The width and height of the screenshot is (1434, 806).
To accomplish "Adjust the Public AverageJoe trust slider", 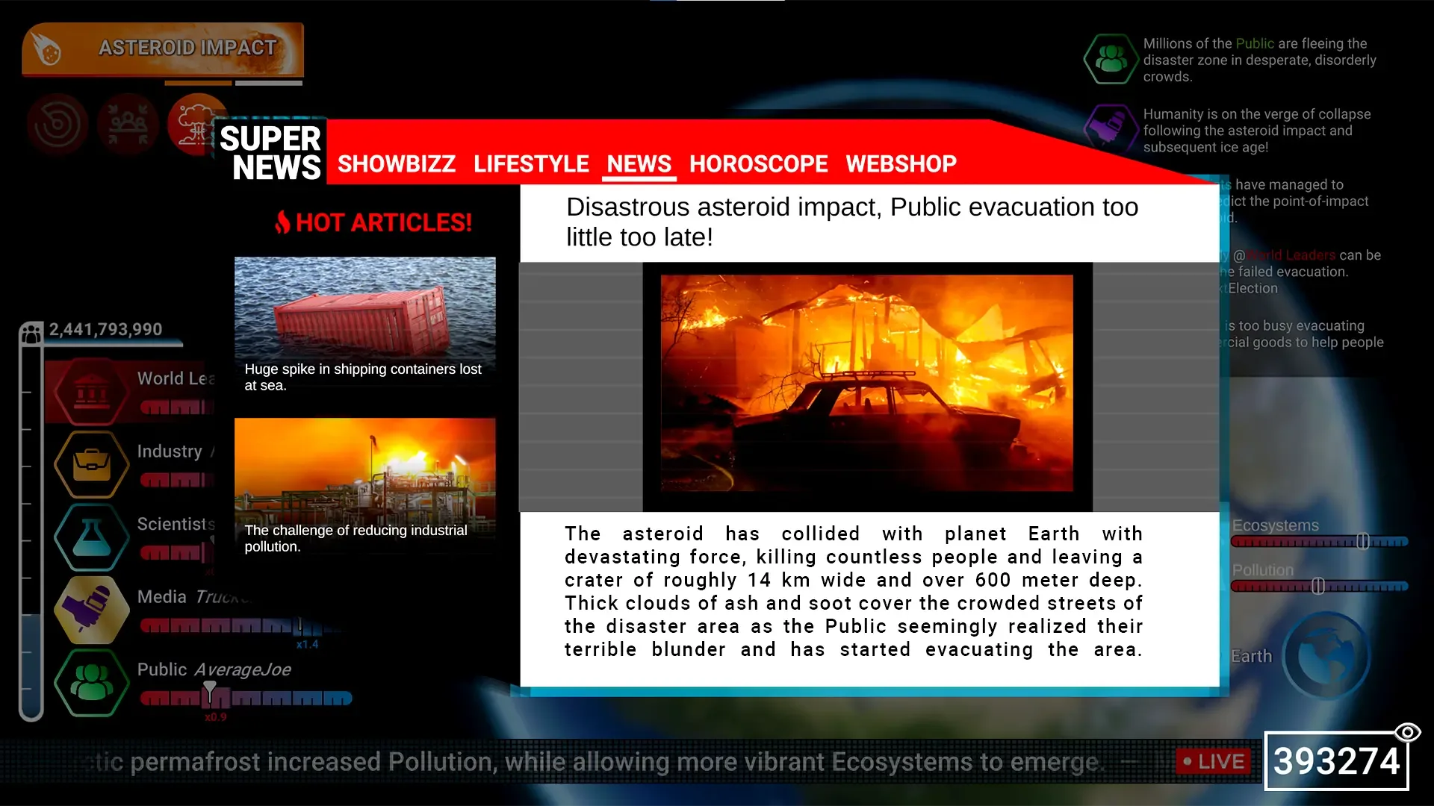I will coord(210,694).
